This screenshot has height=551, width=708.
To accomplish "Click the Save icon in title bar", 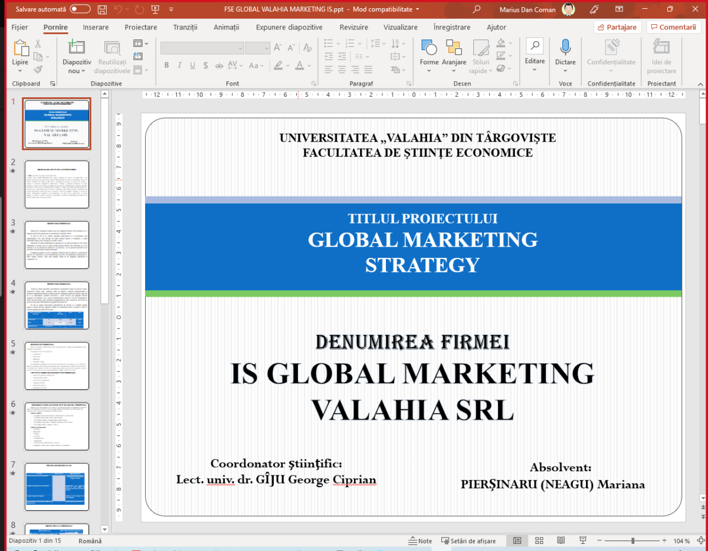I will pos(102,9).
